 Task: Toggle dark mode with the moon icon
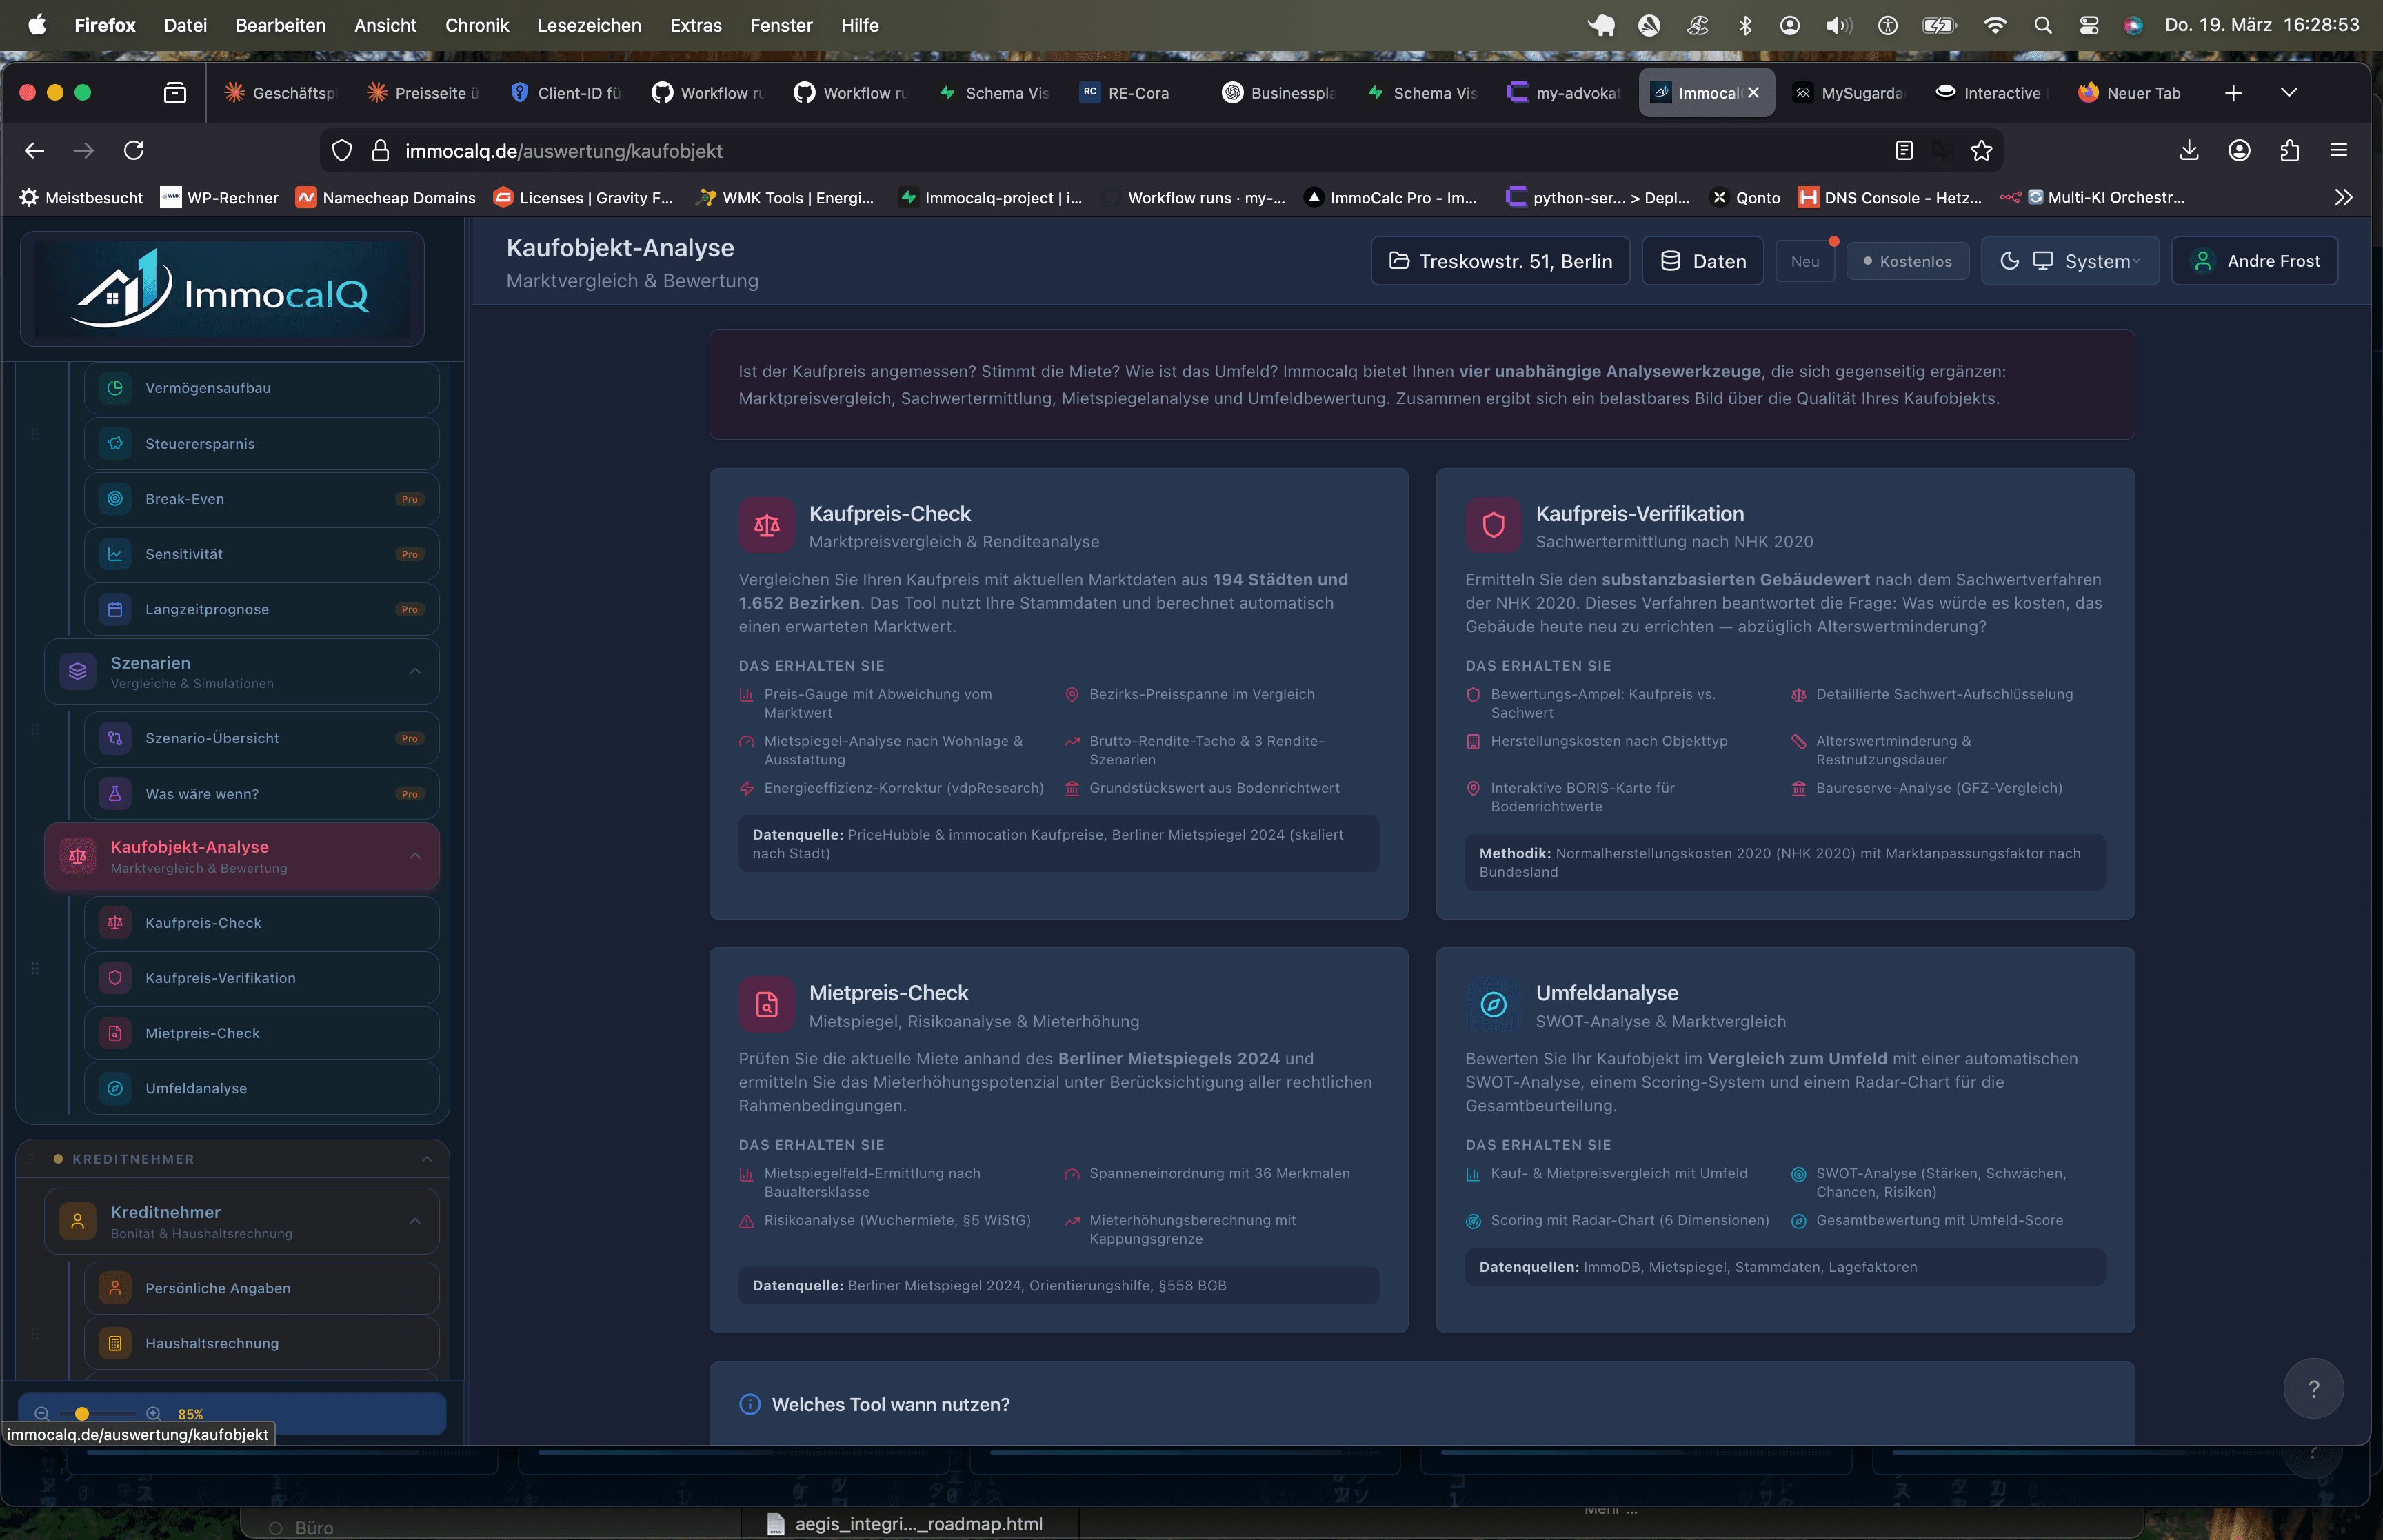(2009, 261)
